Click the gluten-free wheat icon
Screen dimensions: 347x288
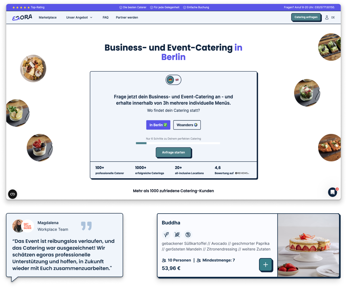click(177, 235)
